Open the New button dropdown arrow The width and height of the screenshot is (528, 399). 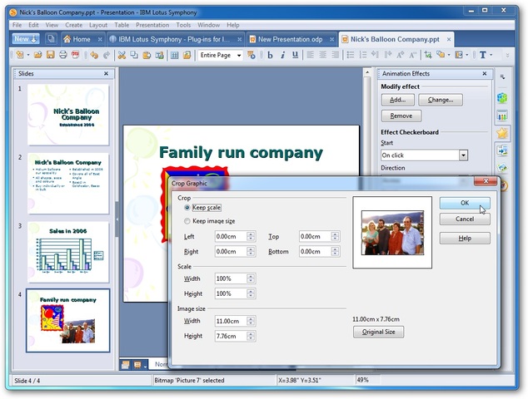(x=34, y=39)
